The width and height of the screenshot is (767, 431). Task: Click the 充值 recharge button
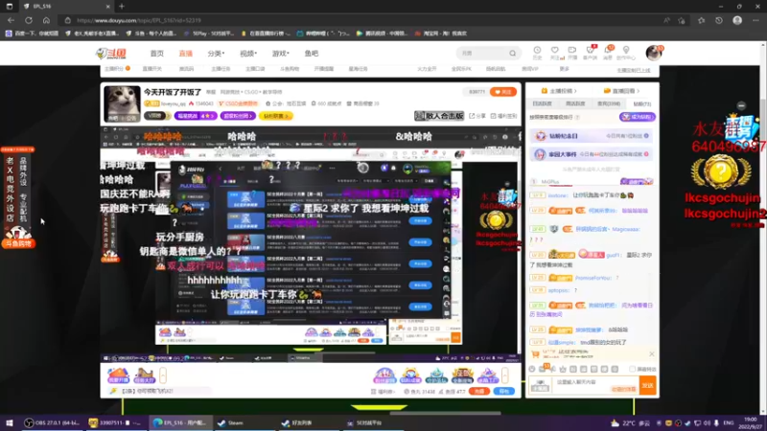478,392
